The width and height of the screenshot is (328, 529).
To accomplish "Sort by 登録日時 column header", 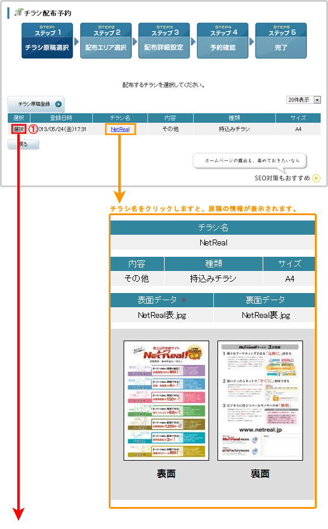I will pos(61,118).
